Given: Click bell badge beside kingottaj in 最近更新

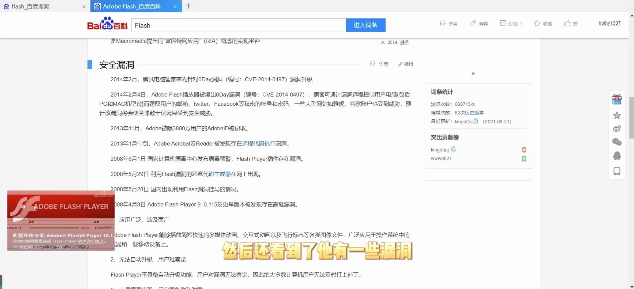Looking at the screenshot, I should click(476, 121).
